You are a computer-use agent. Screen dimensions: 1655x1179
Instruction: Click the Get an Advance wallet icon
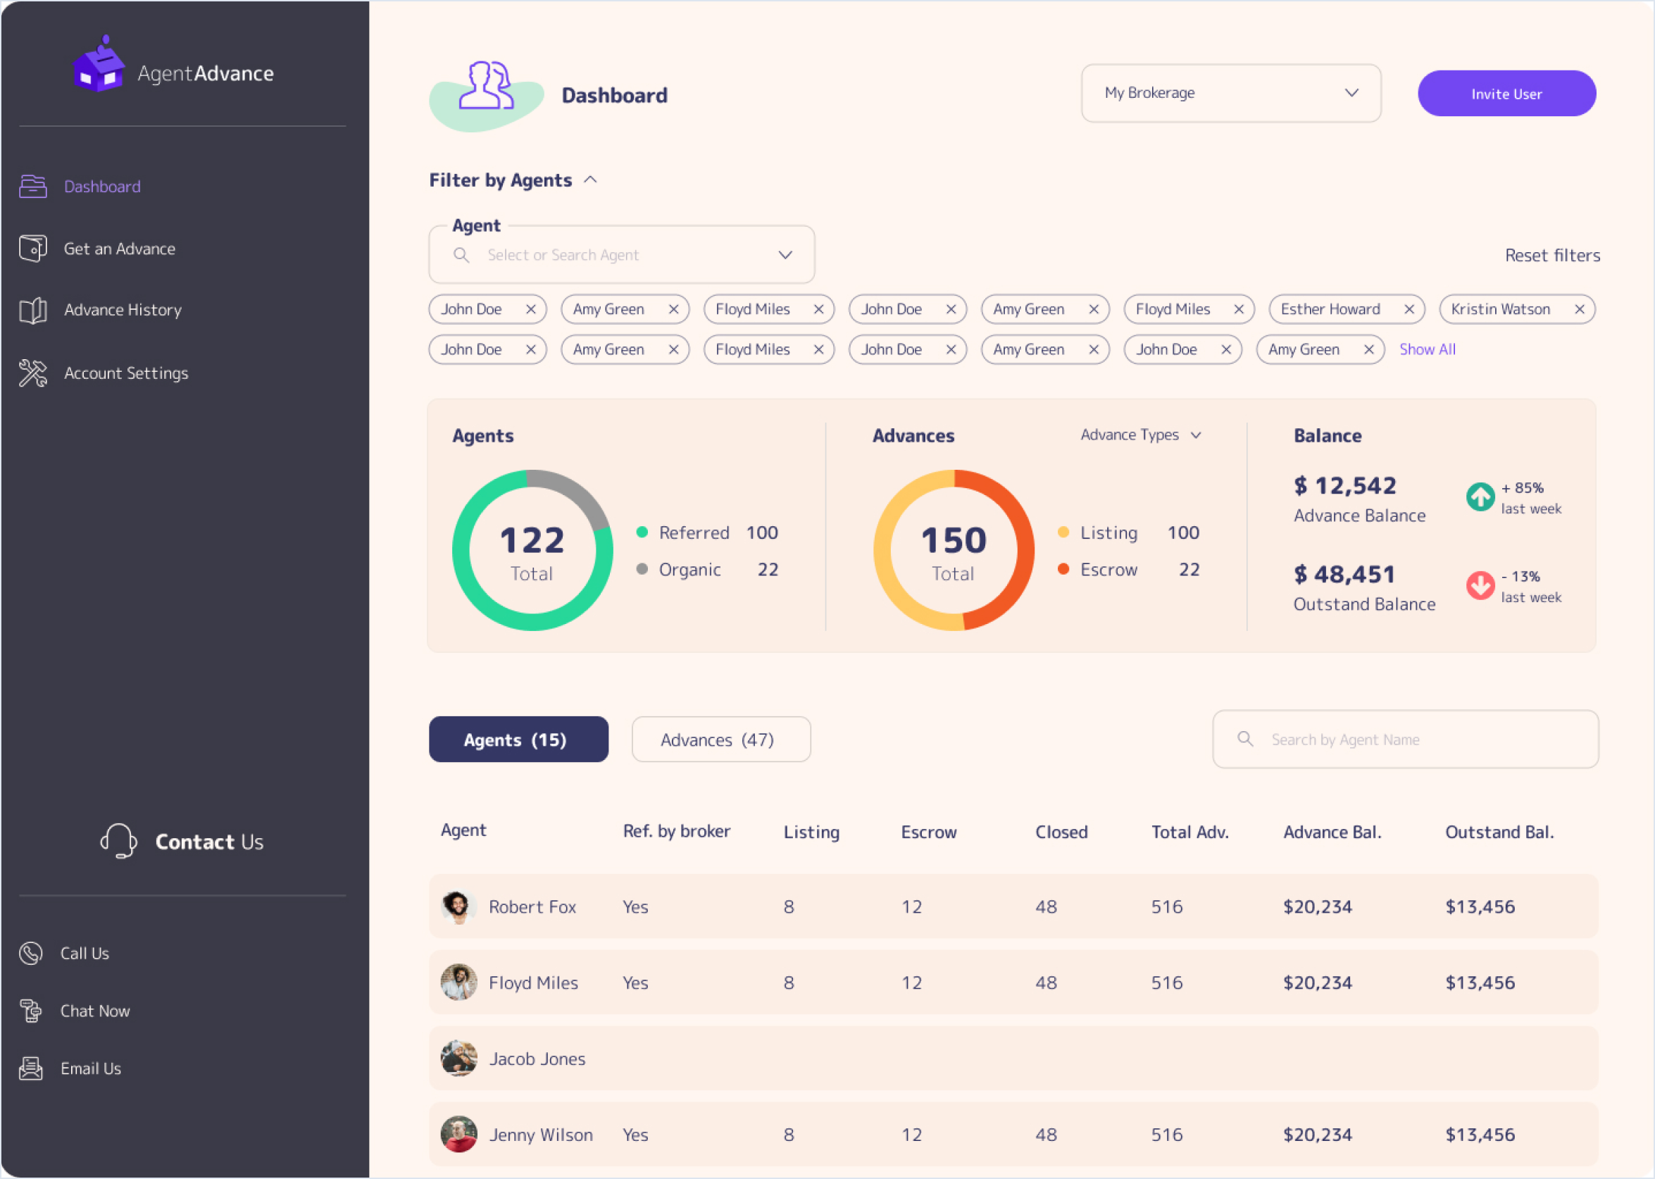[x=32, y=249]
